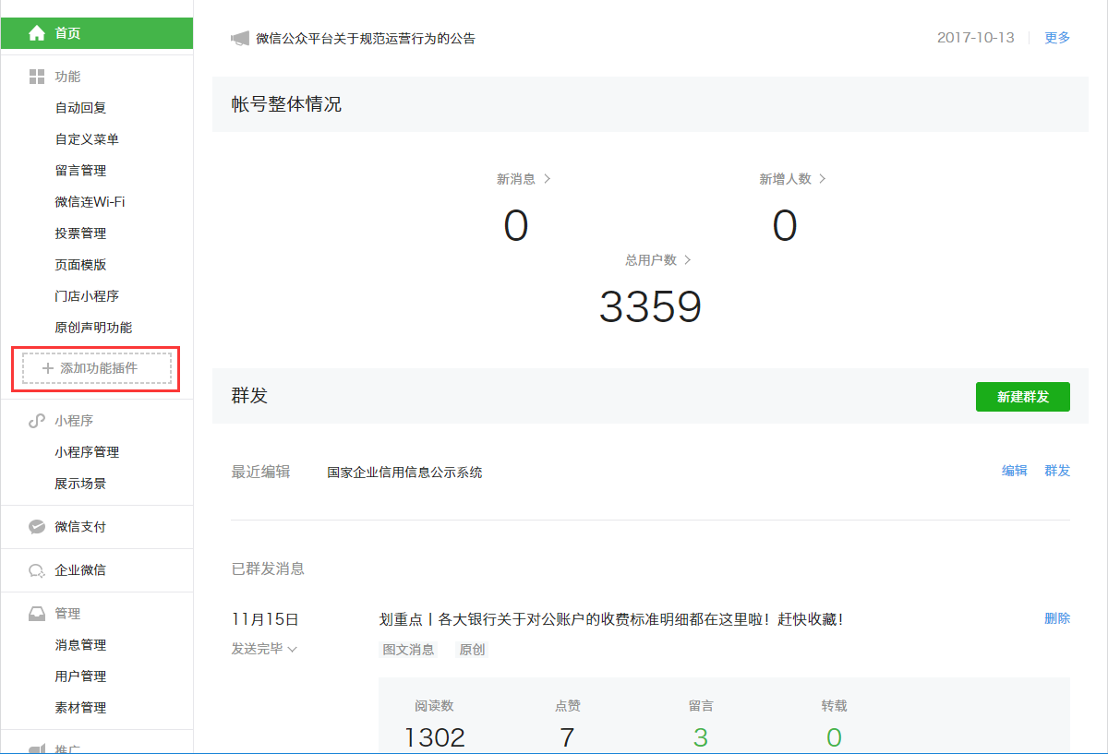Screen dimensions: 1108x754
Task: Click the date 2017-10-13
Action: [x=975, y=38]
